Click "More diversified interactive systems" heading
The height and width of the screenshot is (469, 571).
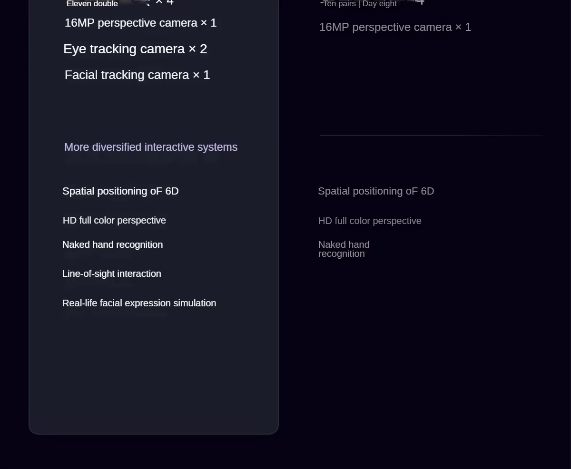pyautogui.click(x=150, y=147)
